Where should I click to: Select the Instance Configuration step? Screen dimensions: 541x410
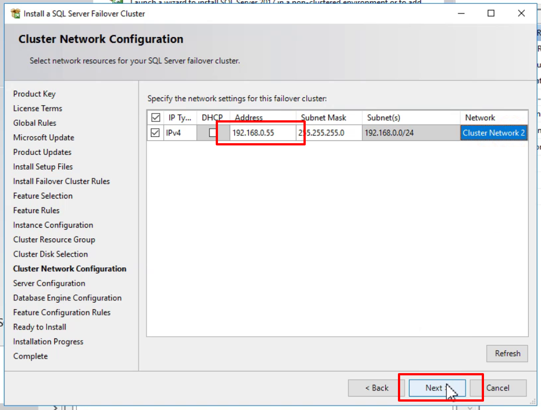tap(53, 225)
